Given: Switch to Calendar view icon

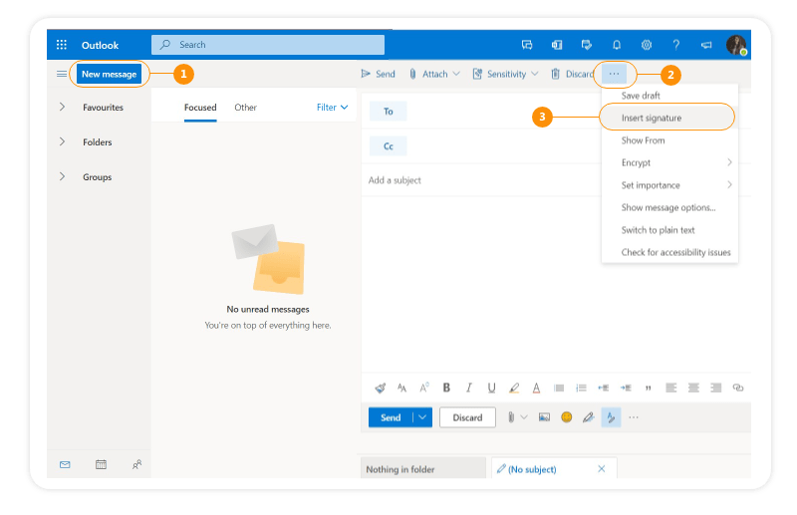Looking at the screenshot, I should (101, 464).
